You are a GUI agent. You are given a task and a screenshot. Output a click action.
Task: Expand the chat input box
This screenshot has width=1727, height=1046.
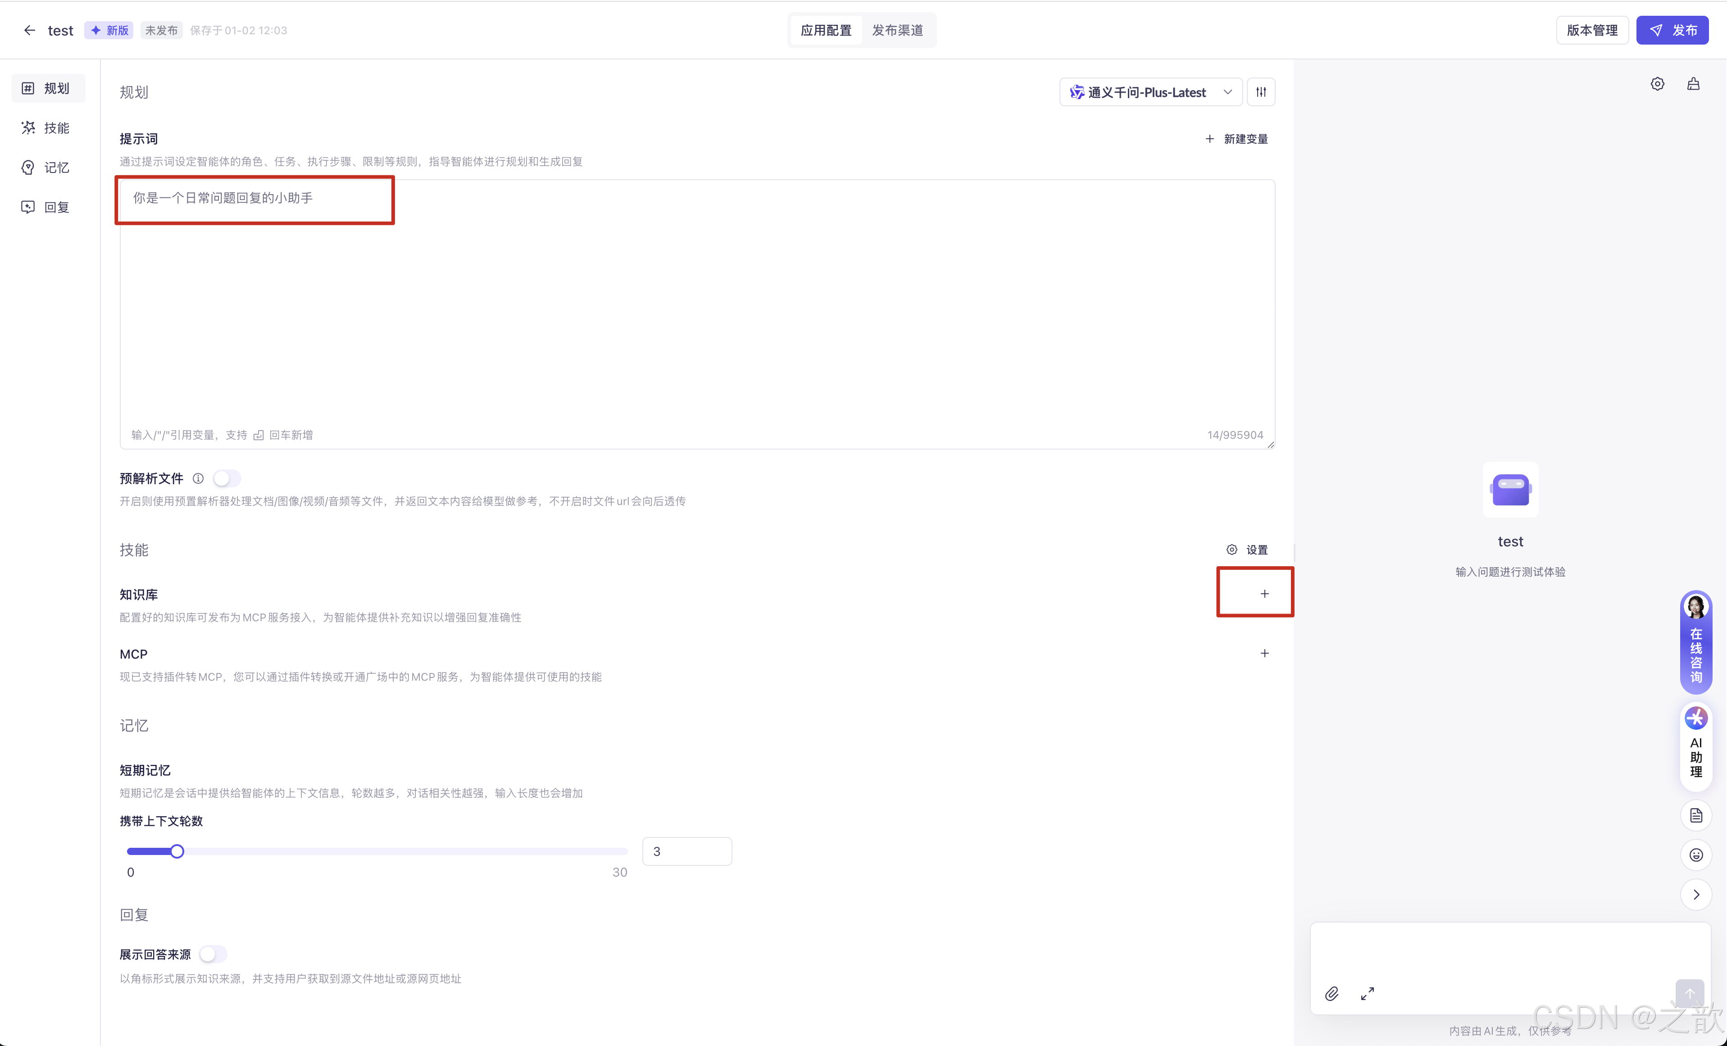(x=1367, y=993)
